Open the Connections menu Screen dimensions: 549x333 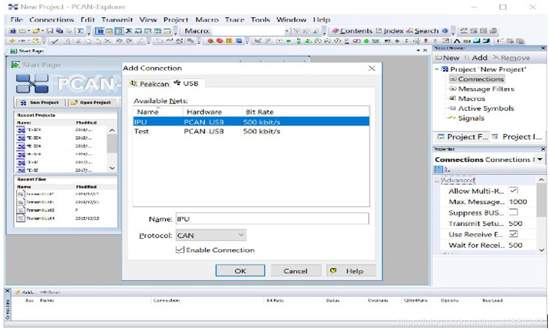tap(51, 20)
